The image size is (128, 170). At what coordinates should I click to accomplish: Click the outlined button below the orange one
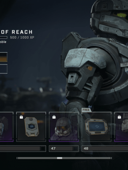4,69
